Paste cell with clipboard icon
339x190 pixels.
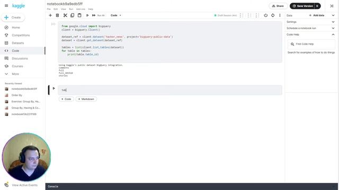[x=79, y=15]
